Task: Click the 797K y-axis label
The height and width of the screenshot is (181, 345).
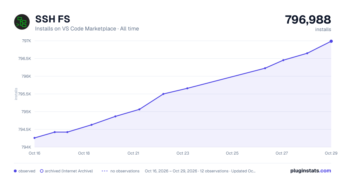Action: [x=26, y=41]
